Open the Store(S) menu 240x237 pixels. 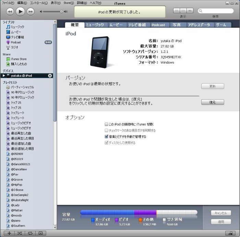69,3
